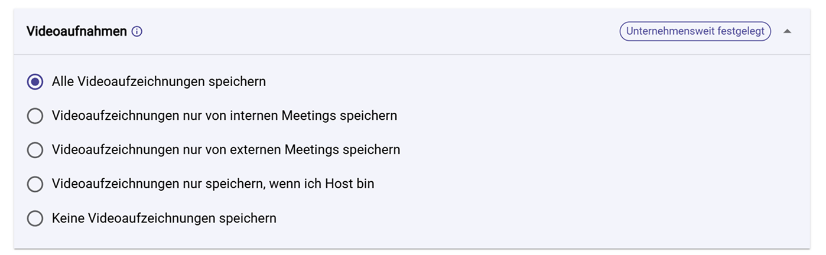Choose the radio for saving only when host
The width and height of the screenshot is (826, 255).
click(x=35, y=185)
